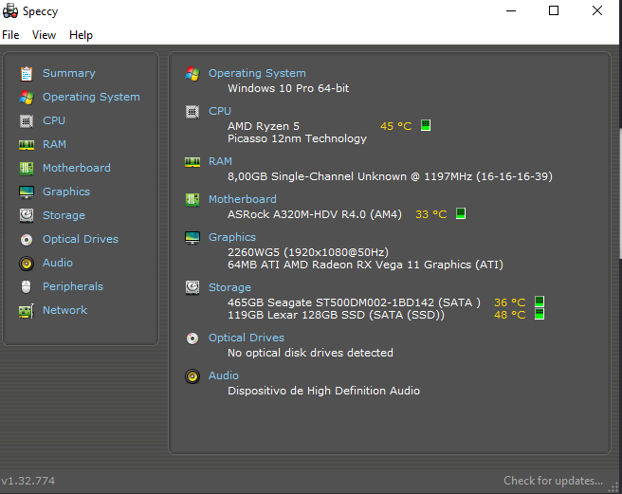
Task: Click the Audio speaker icon in sidebar
Action: click(27, 263)
